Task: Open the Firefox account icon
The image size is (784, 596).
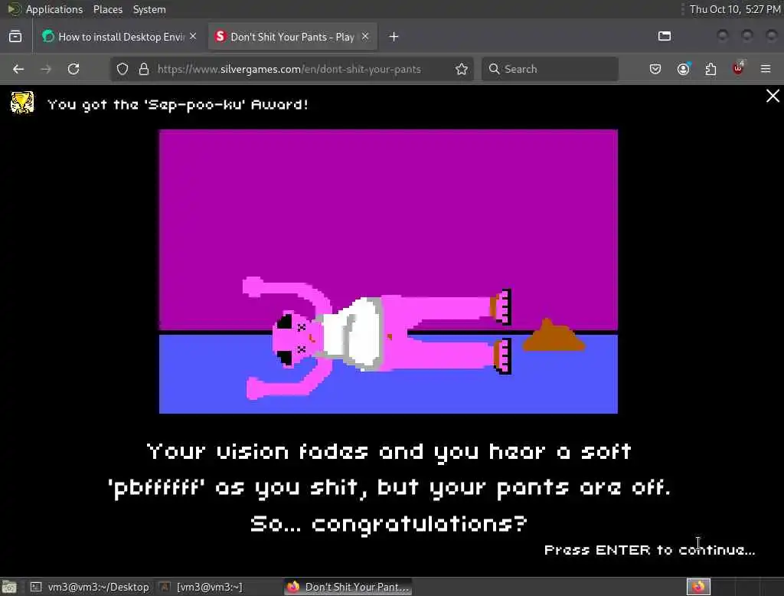Action: 684,69
